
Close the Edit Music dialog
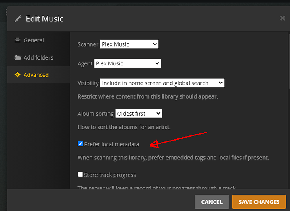(x=282, y=18)
